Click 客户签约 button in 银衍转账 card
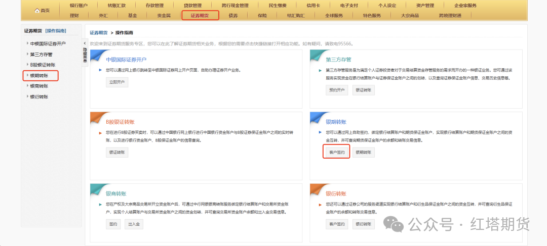This screenshot has width=547, height=246. (x=337, y=224)
